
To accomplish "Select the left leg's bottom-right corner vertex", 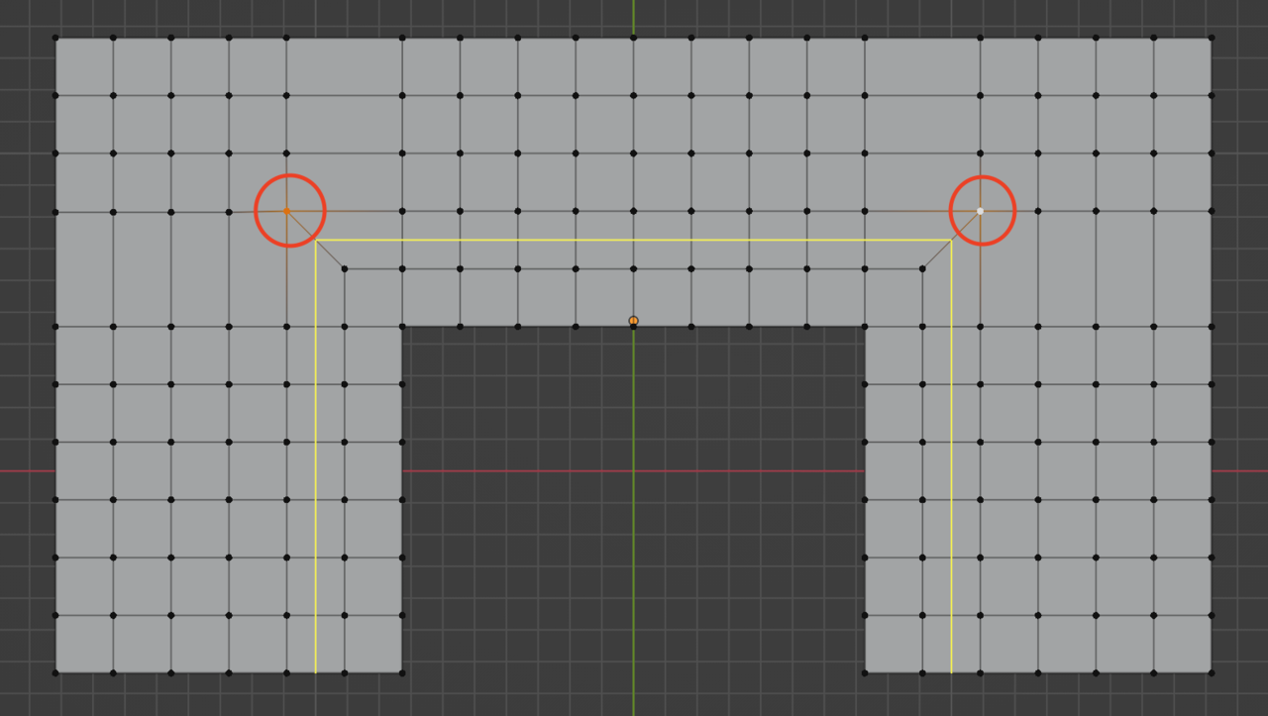I will click(x=402, y=672).
